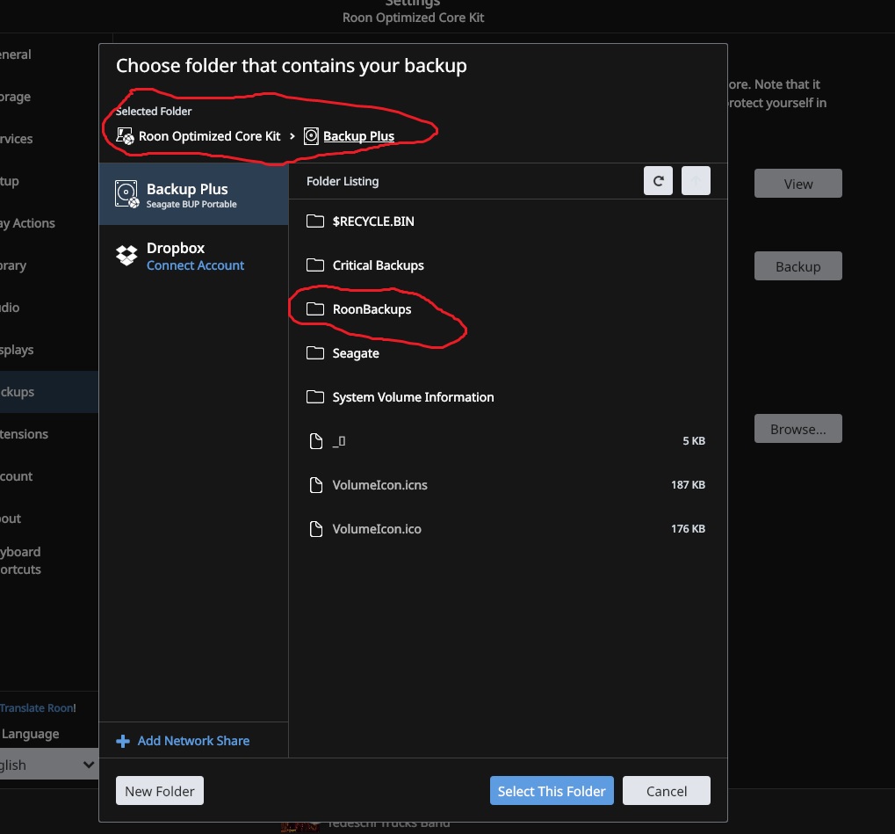Click the Browse... button in Settings
Image resolution: width=895 pixels, height=834 pixels.
pos(798,429)
